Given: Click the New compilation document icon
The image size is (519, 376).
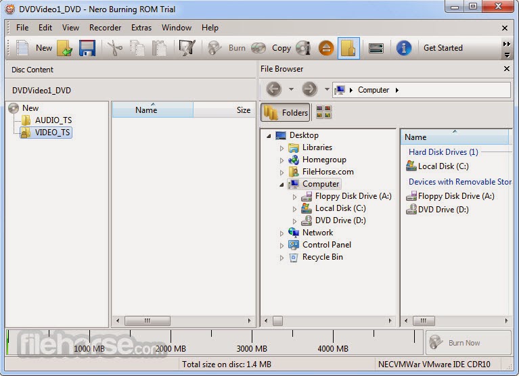Looking at the screenshot, I should pyautogui.click(x=22, y=48).
